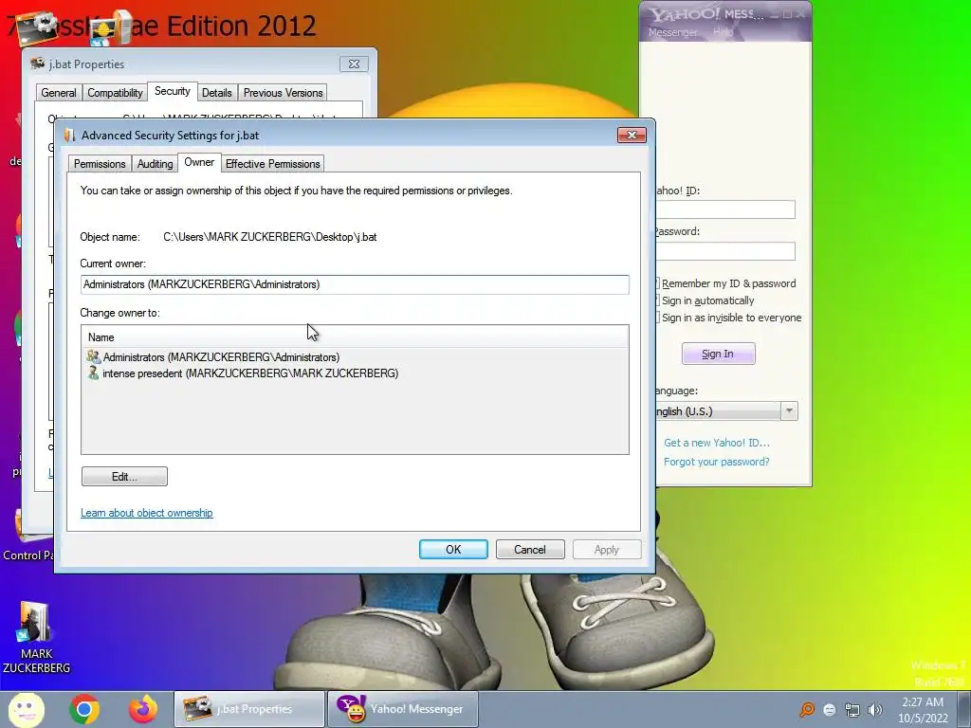Open Details tab in j.bat Properties
The image size is (971, 728).
[217, 93]
